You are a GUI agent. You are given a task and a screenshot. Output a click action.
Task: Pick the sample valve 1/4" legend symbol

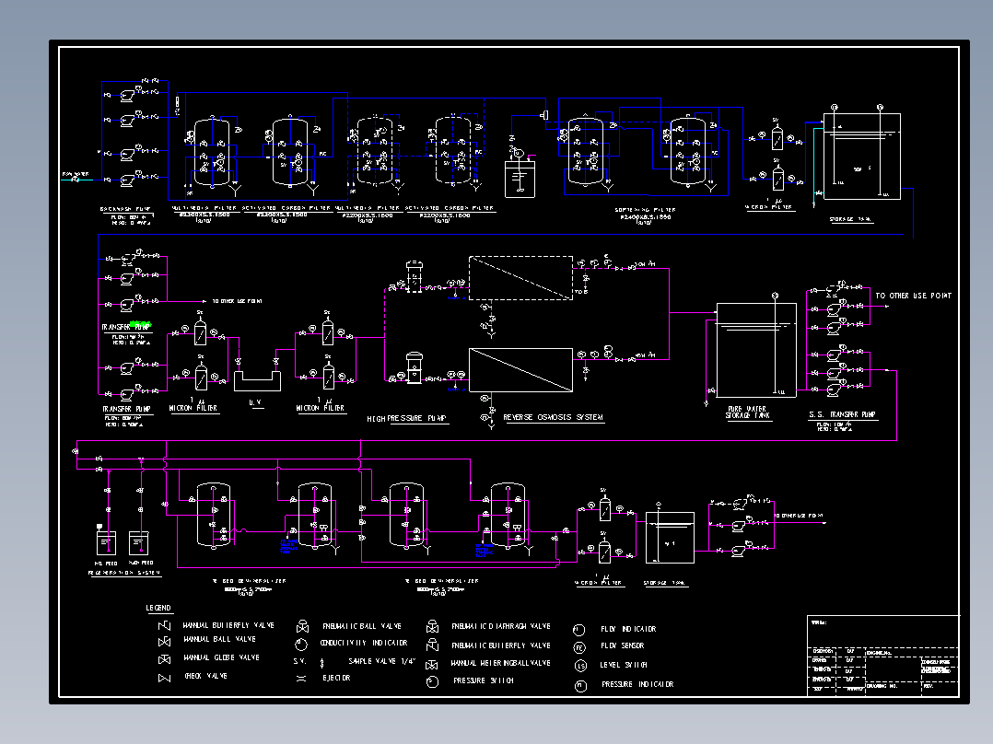coord(321,662)
